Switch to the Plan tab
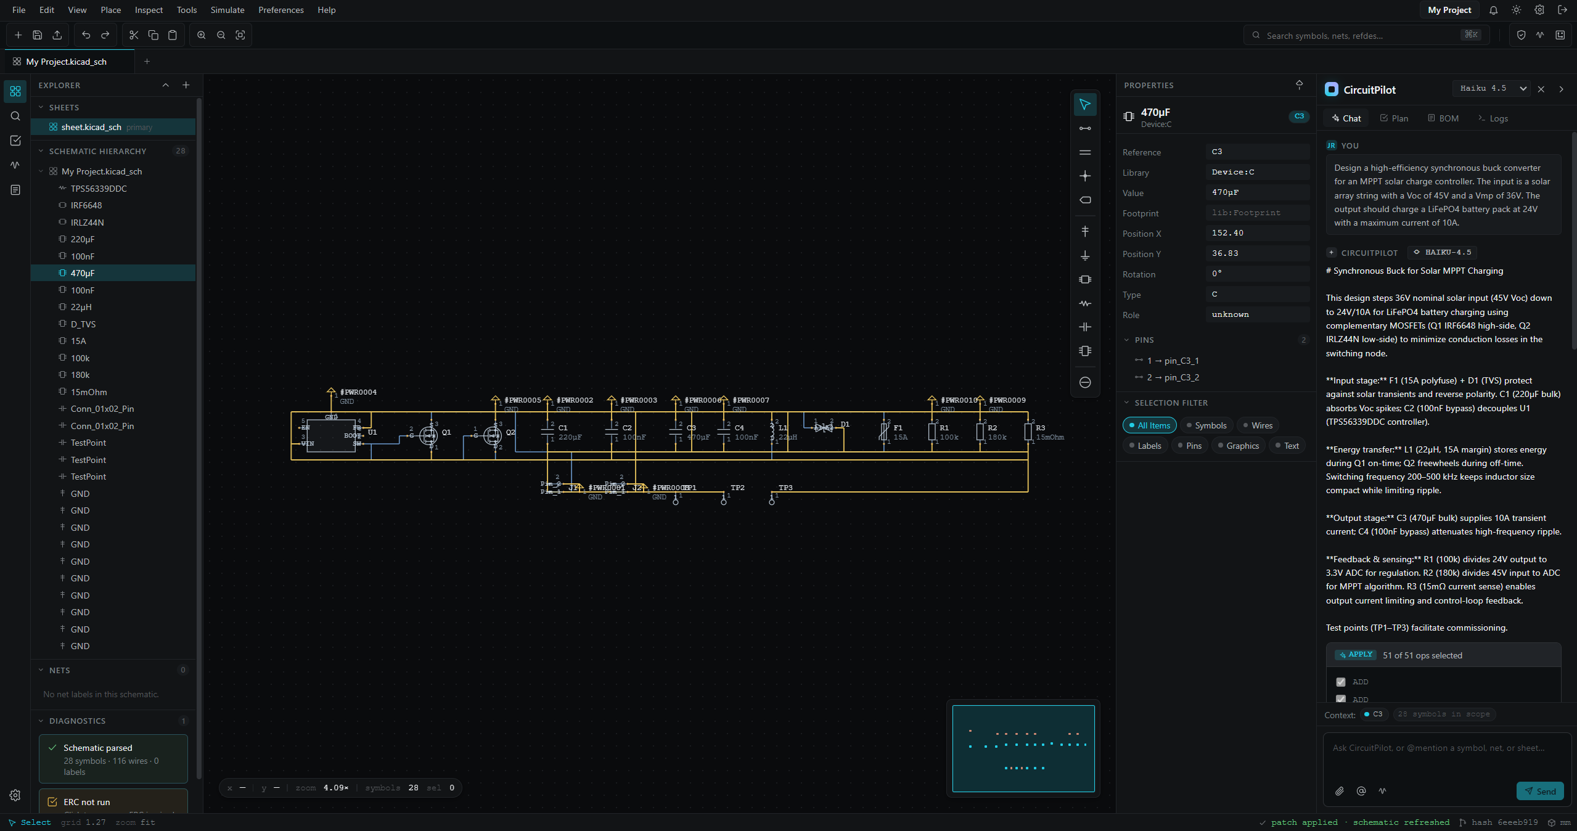Screen dimensions: 1577x831 click(1394, 118)
